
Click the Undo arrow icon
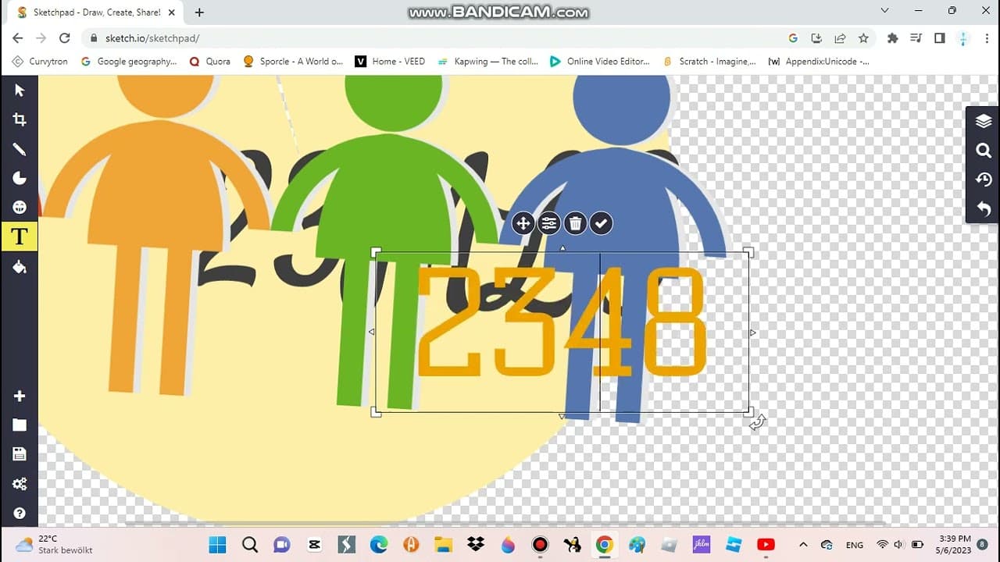tap(984, 209)
